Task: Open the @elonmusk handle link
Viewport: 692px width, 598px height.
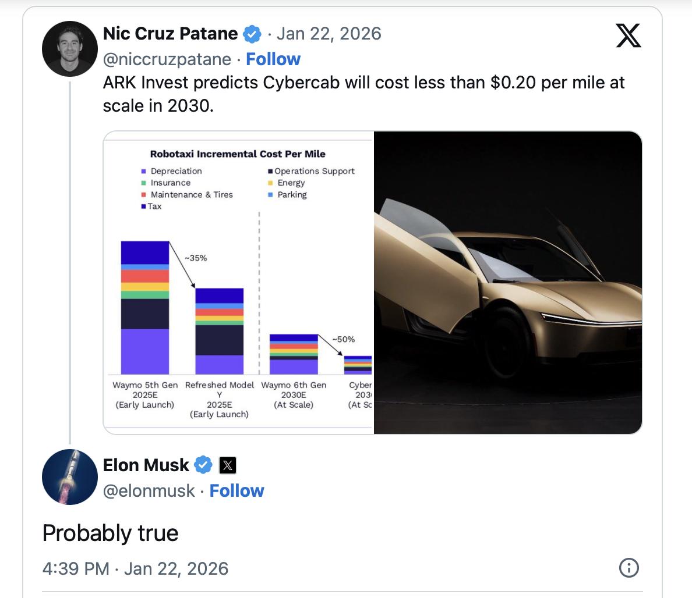Action: (149, 491)
